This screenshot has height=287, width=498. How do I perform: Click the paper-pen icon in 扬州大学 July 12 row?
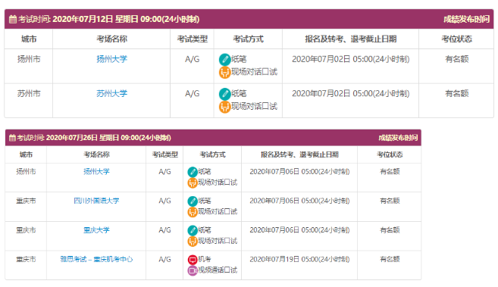tap(224, 59)
